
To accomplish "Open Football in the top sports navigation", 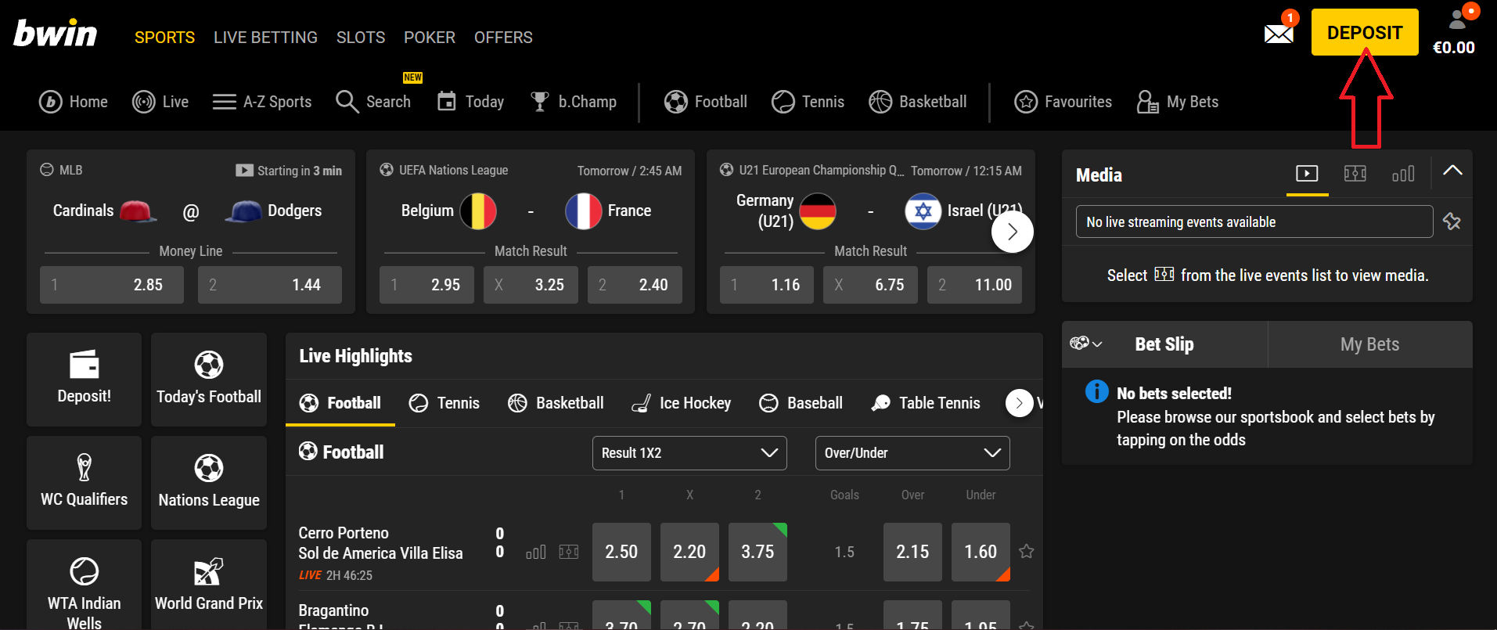I will coord(706,102).
